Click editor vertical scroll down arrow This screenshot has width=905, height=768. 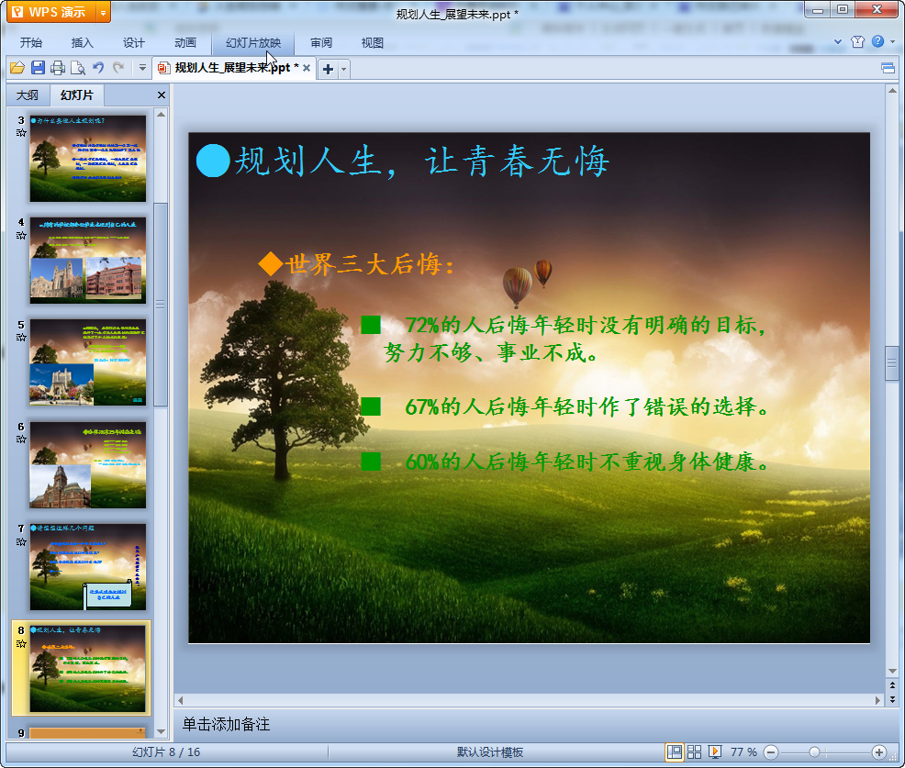[x=892, y=671]
